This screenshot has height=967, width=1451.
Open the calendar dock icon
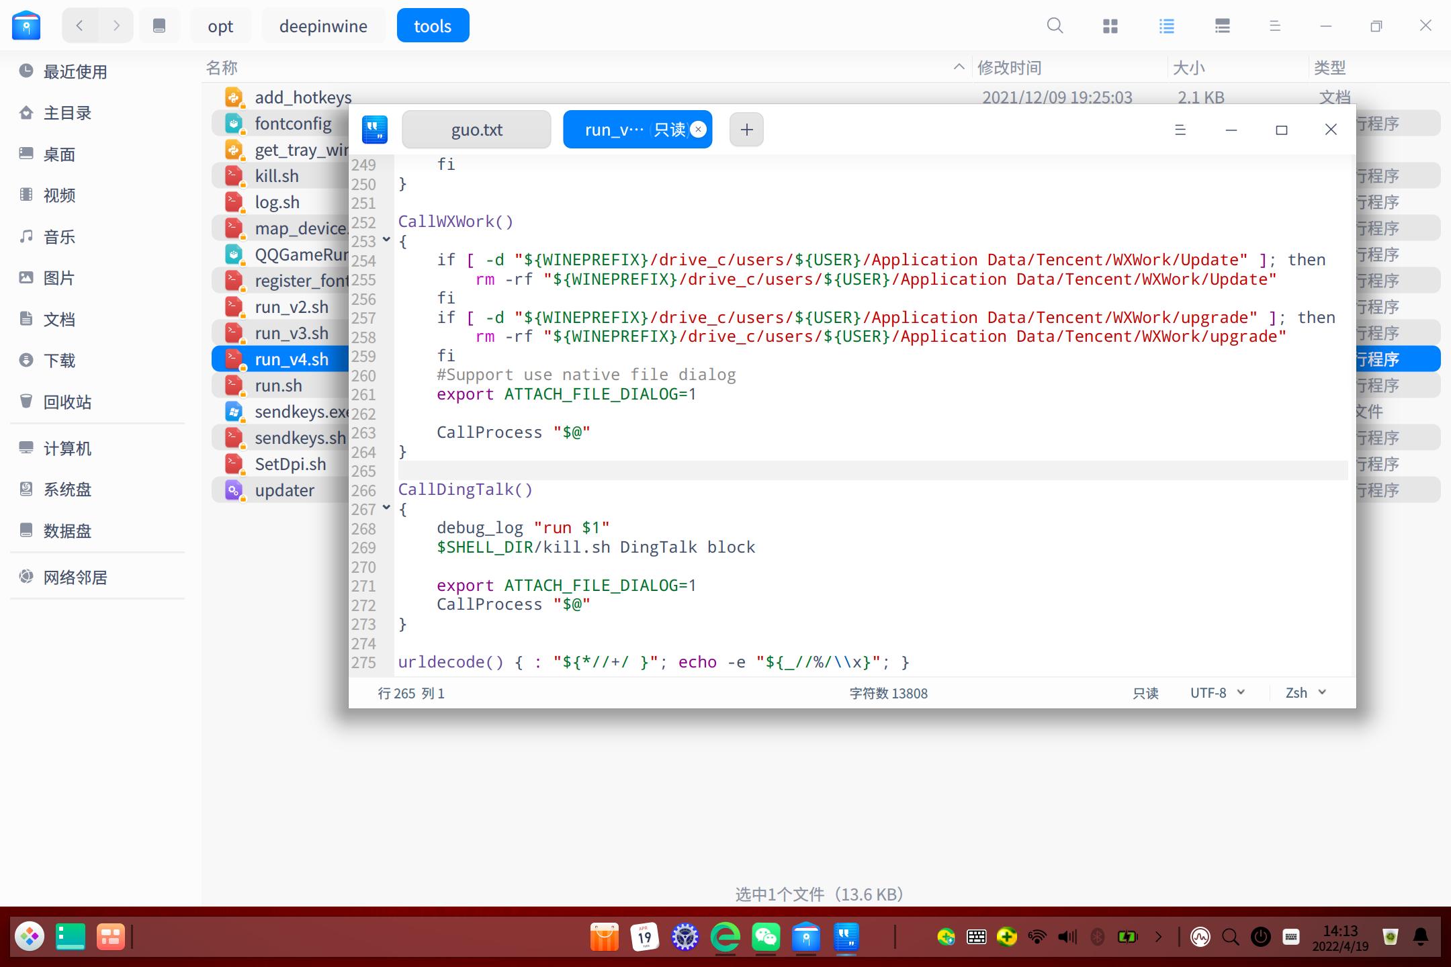[645, 937]
